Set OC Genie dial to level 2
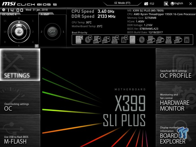 click(x=33, y=32)
